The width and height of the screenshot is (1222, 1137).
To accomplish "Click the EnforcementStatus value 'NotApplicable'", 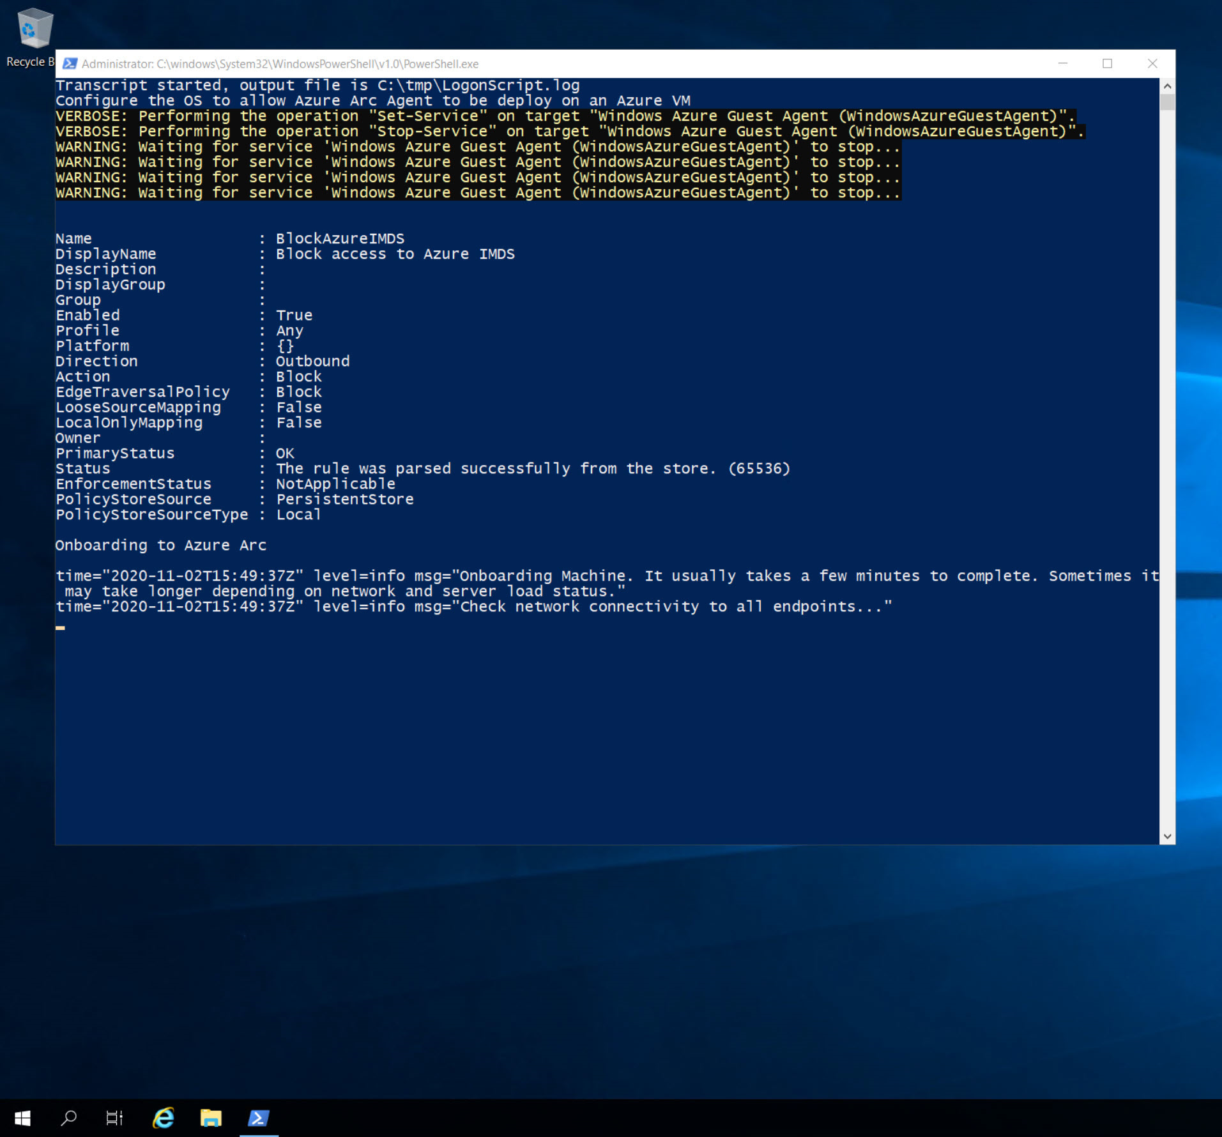I will coord(335,484).
